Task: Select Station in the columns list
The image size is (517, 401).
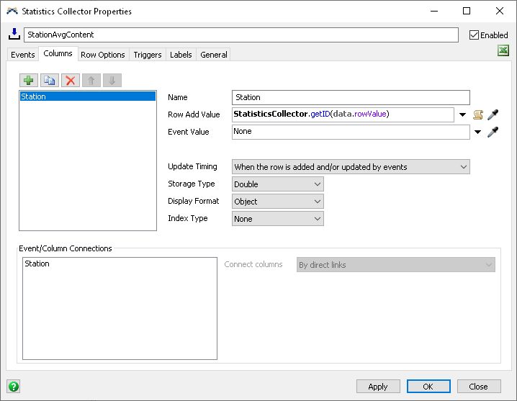Action: (87, 96)
